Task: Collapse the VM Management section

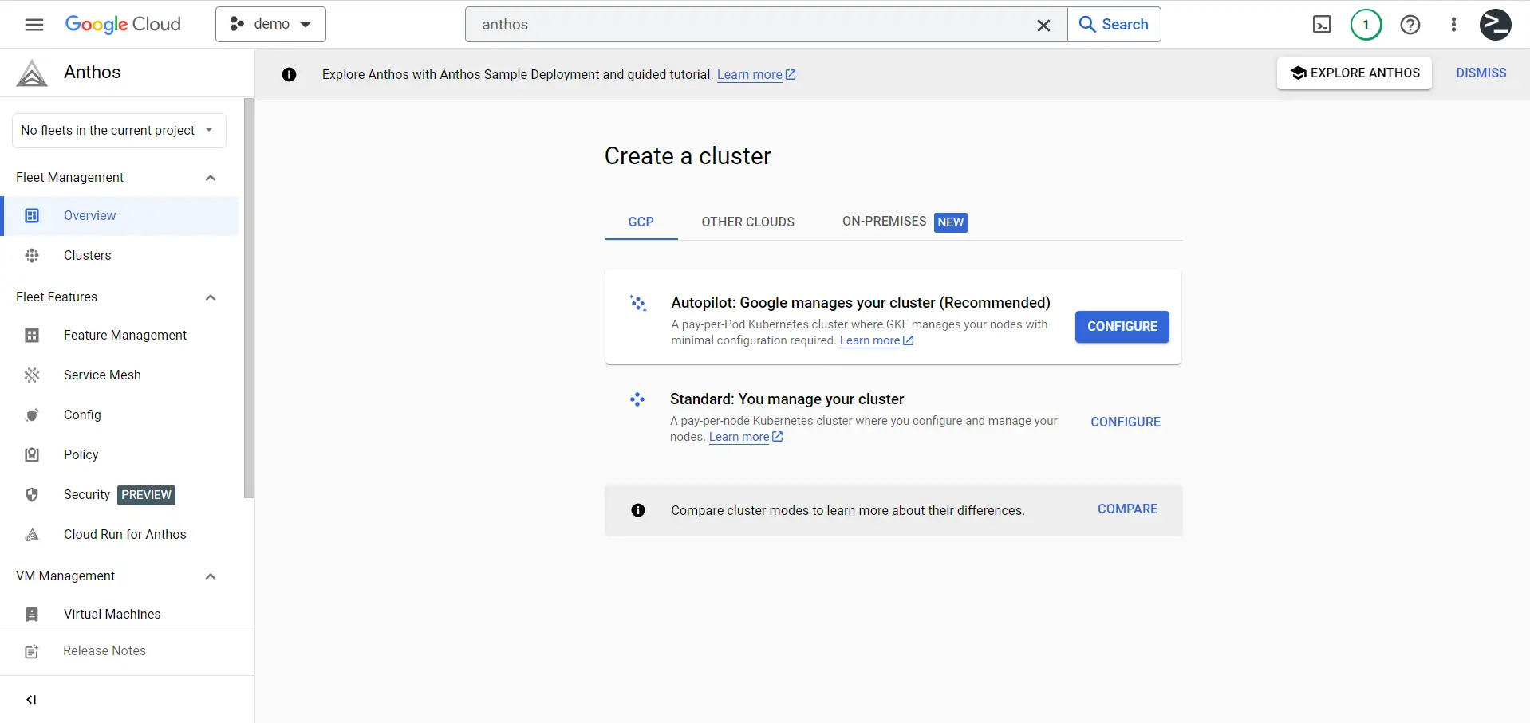Action: click(x=211, y=576)
